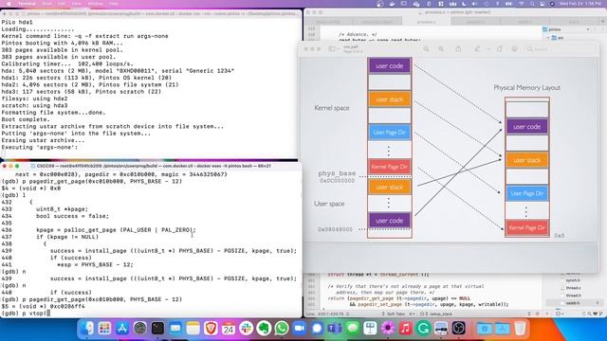This screenshot has height=341, width=607.
Task: Select vaddr.h in TextMate file browser
Action: (573, 303)
